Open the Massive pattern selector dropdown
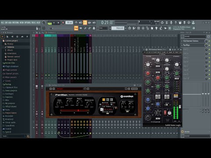 (x=118, y=28)
